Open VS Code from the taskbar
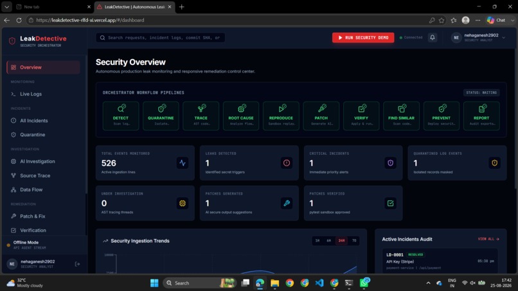This screenshot has height=291, width=518. 319,283
